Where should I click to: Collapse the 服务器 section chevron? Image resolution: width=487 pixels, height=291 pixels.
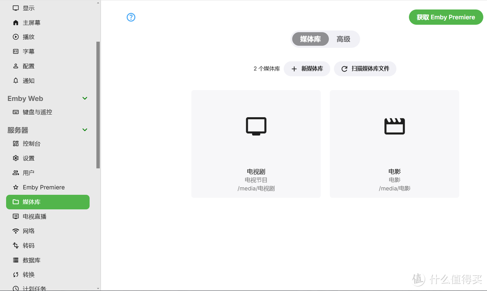85,130
